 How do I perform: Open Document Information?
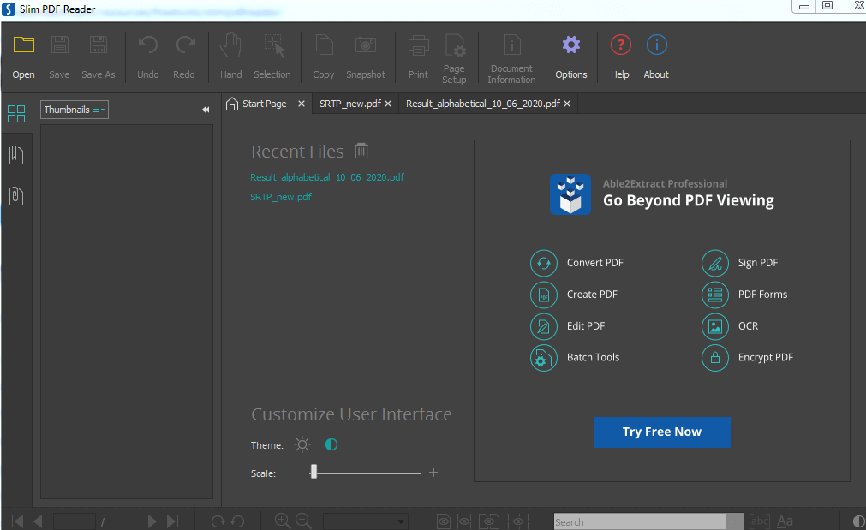tap(512, 45)
